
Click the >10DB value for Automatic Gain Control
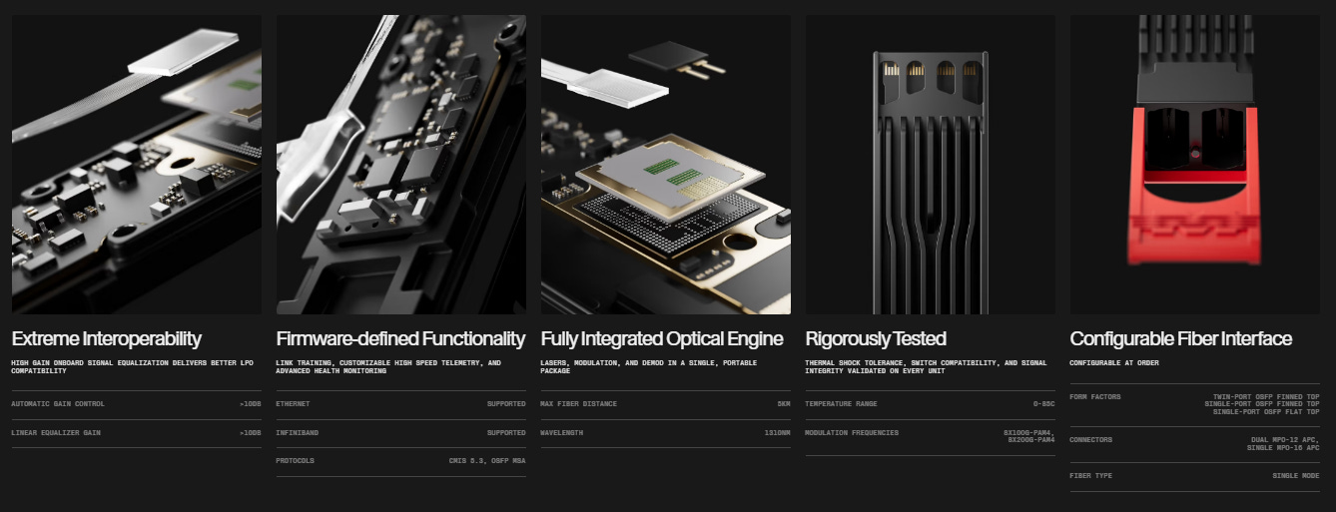(x=250, y=404)
